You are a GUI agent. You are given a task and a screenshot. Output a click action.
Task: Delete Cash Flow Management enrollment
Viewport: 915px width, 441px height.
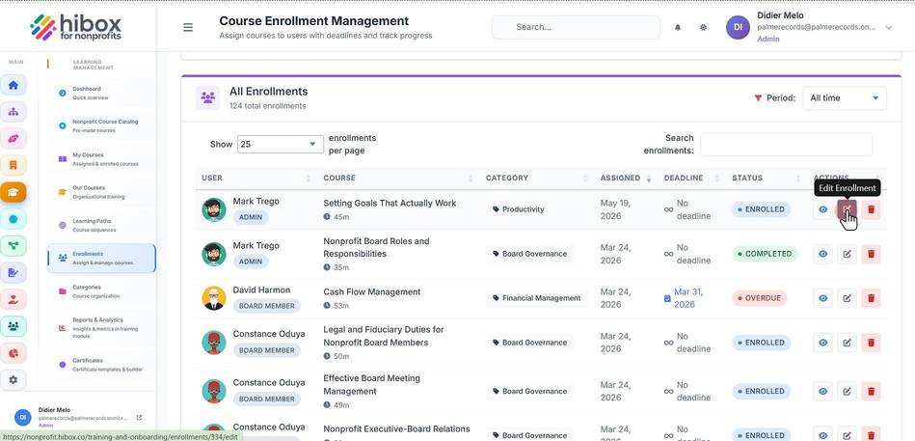(872, 298)
